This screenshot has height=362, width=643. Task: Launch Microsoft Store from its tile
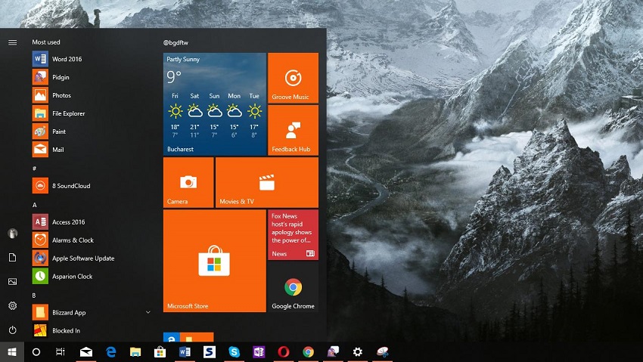pos(214,261)
